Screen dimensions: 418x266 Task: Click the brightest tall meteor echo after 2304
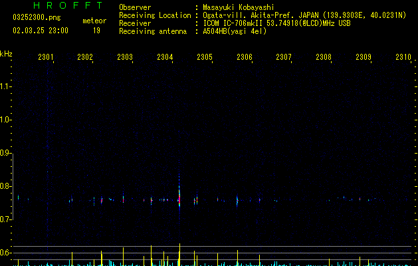[x=179, y=196]
